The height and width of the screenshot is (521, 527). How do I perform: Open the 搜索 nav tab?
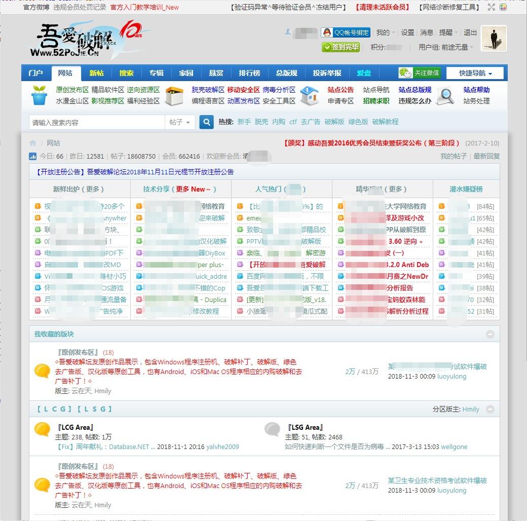point(126,73)
